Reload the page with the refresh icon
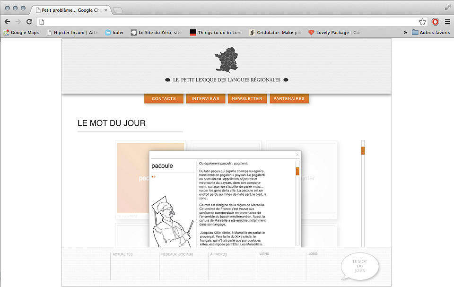 pos(29,22)
